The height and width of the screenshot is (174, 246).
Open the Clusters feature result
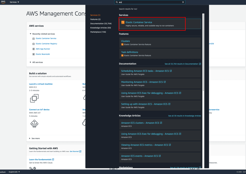coord(160,43)
